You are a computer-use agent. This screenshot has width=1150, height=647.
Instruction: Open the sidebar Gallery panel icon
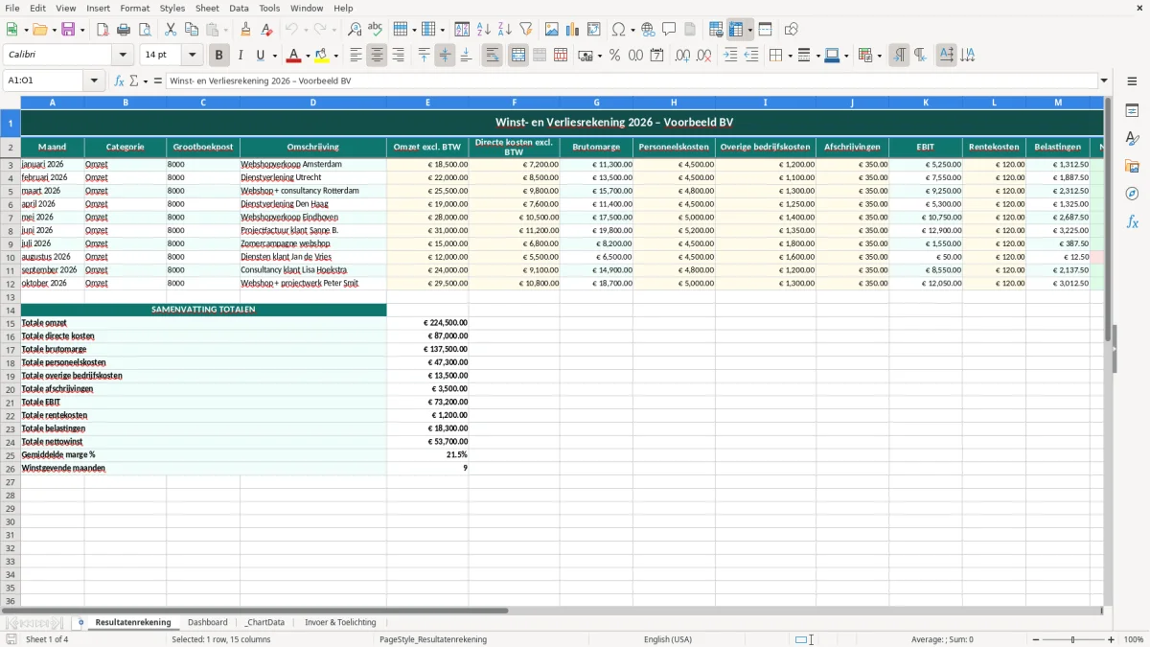[1133, 167]
